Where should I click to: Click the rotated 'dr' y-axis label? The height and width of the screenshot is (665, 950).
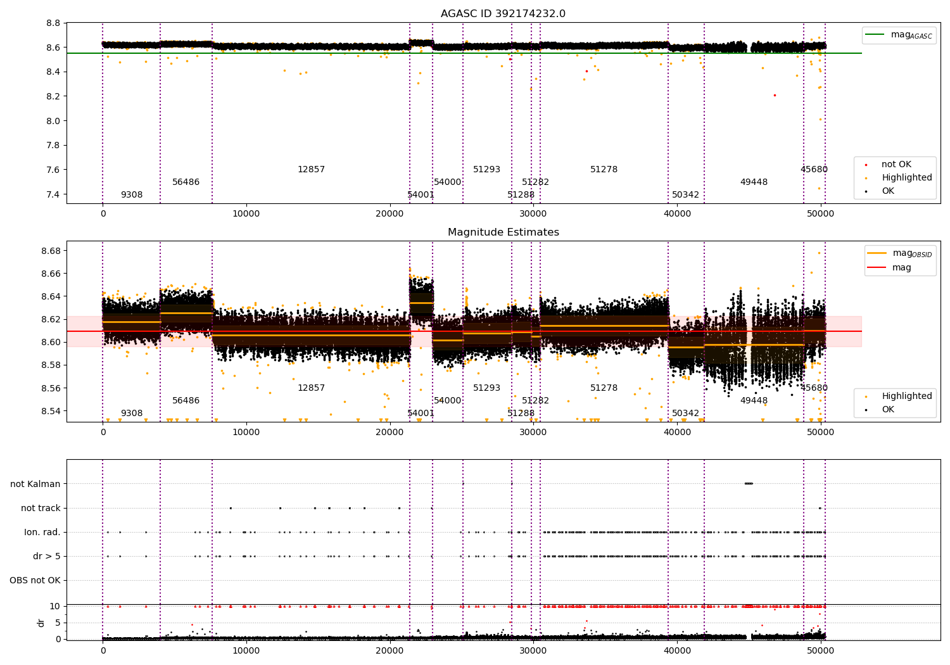[41, 623]
